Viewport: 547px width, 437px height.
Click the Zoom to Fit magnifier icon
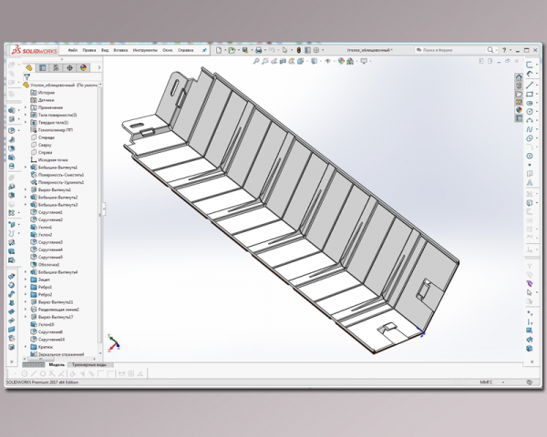point(256,61)
